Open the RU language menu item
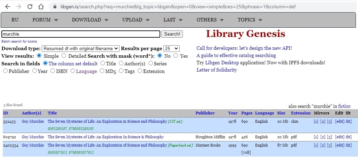This screenshot has width=358, height=159. click(15, 20)
